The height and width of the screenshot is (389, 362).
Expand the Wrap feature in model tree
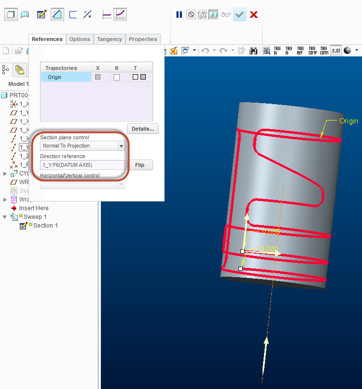[x=5, y=200]
